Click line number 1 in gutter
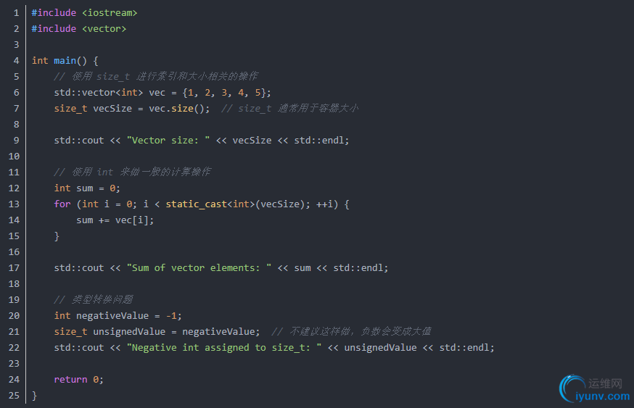Viewport: 634px width, 408px height. [16, 13]
